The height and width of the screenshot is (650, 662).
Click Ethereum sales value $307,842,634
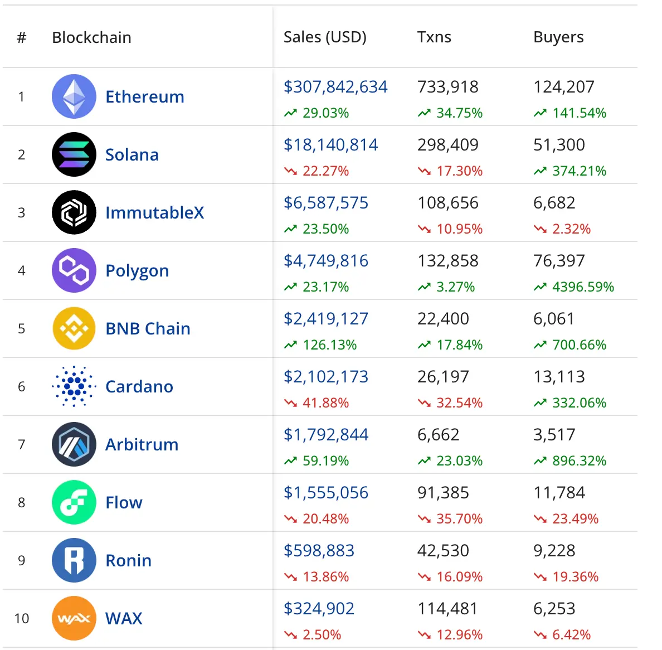(x=335, y=86)
